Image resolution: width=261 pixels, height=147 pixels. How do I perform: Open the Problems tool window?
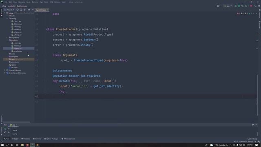pos(26,139)
